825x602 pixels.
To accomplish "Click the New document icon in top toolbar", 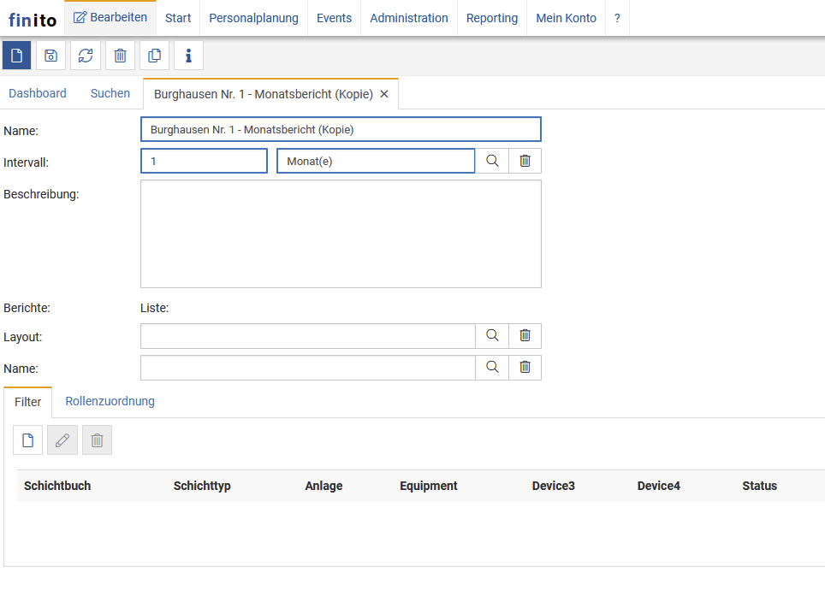I will [x=16, y=56].
